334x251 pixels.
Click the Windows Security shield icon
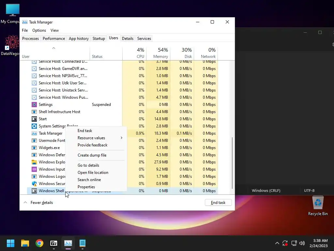click(x=34, y=184)
